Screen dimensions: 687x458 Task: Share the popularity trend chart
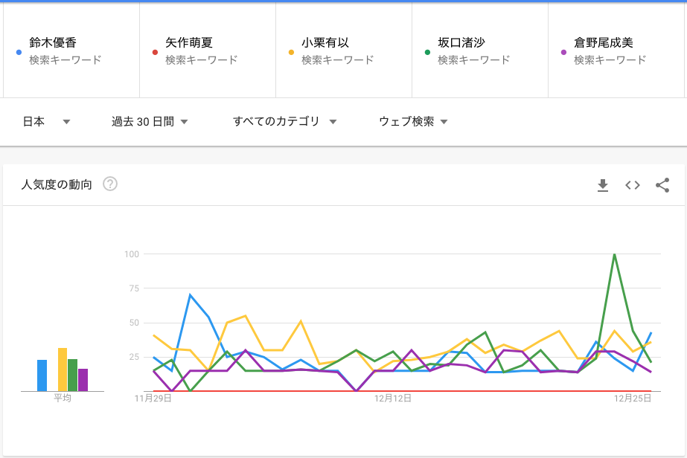[662, 185]
